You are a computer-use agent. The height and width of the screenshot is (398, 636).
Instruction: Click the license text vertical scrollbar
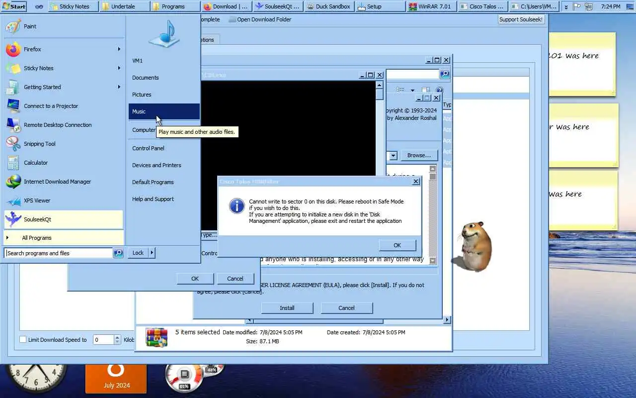(x=433, y=215)
